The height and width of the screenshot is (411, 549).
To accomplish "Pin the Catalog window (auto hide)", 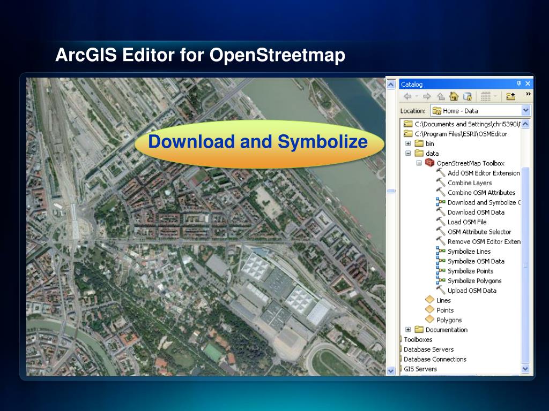I will coord(518,83).
